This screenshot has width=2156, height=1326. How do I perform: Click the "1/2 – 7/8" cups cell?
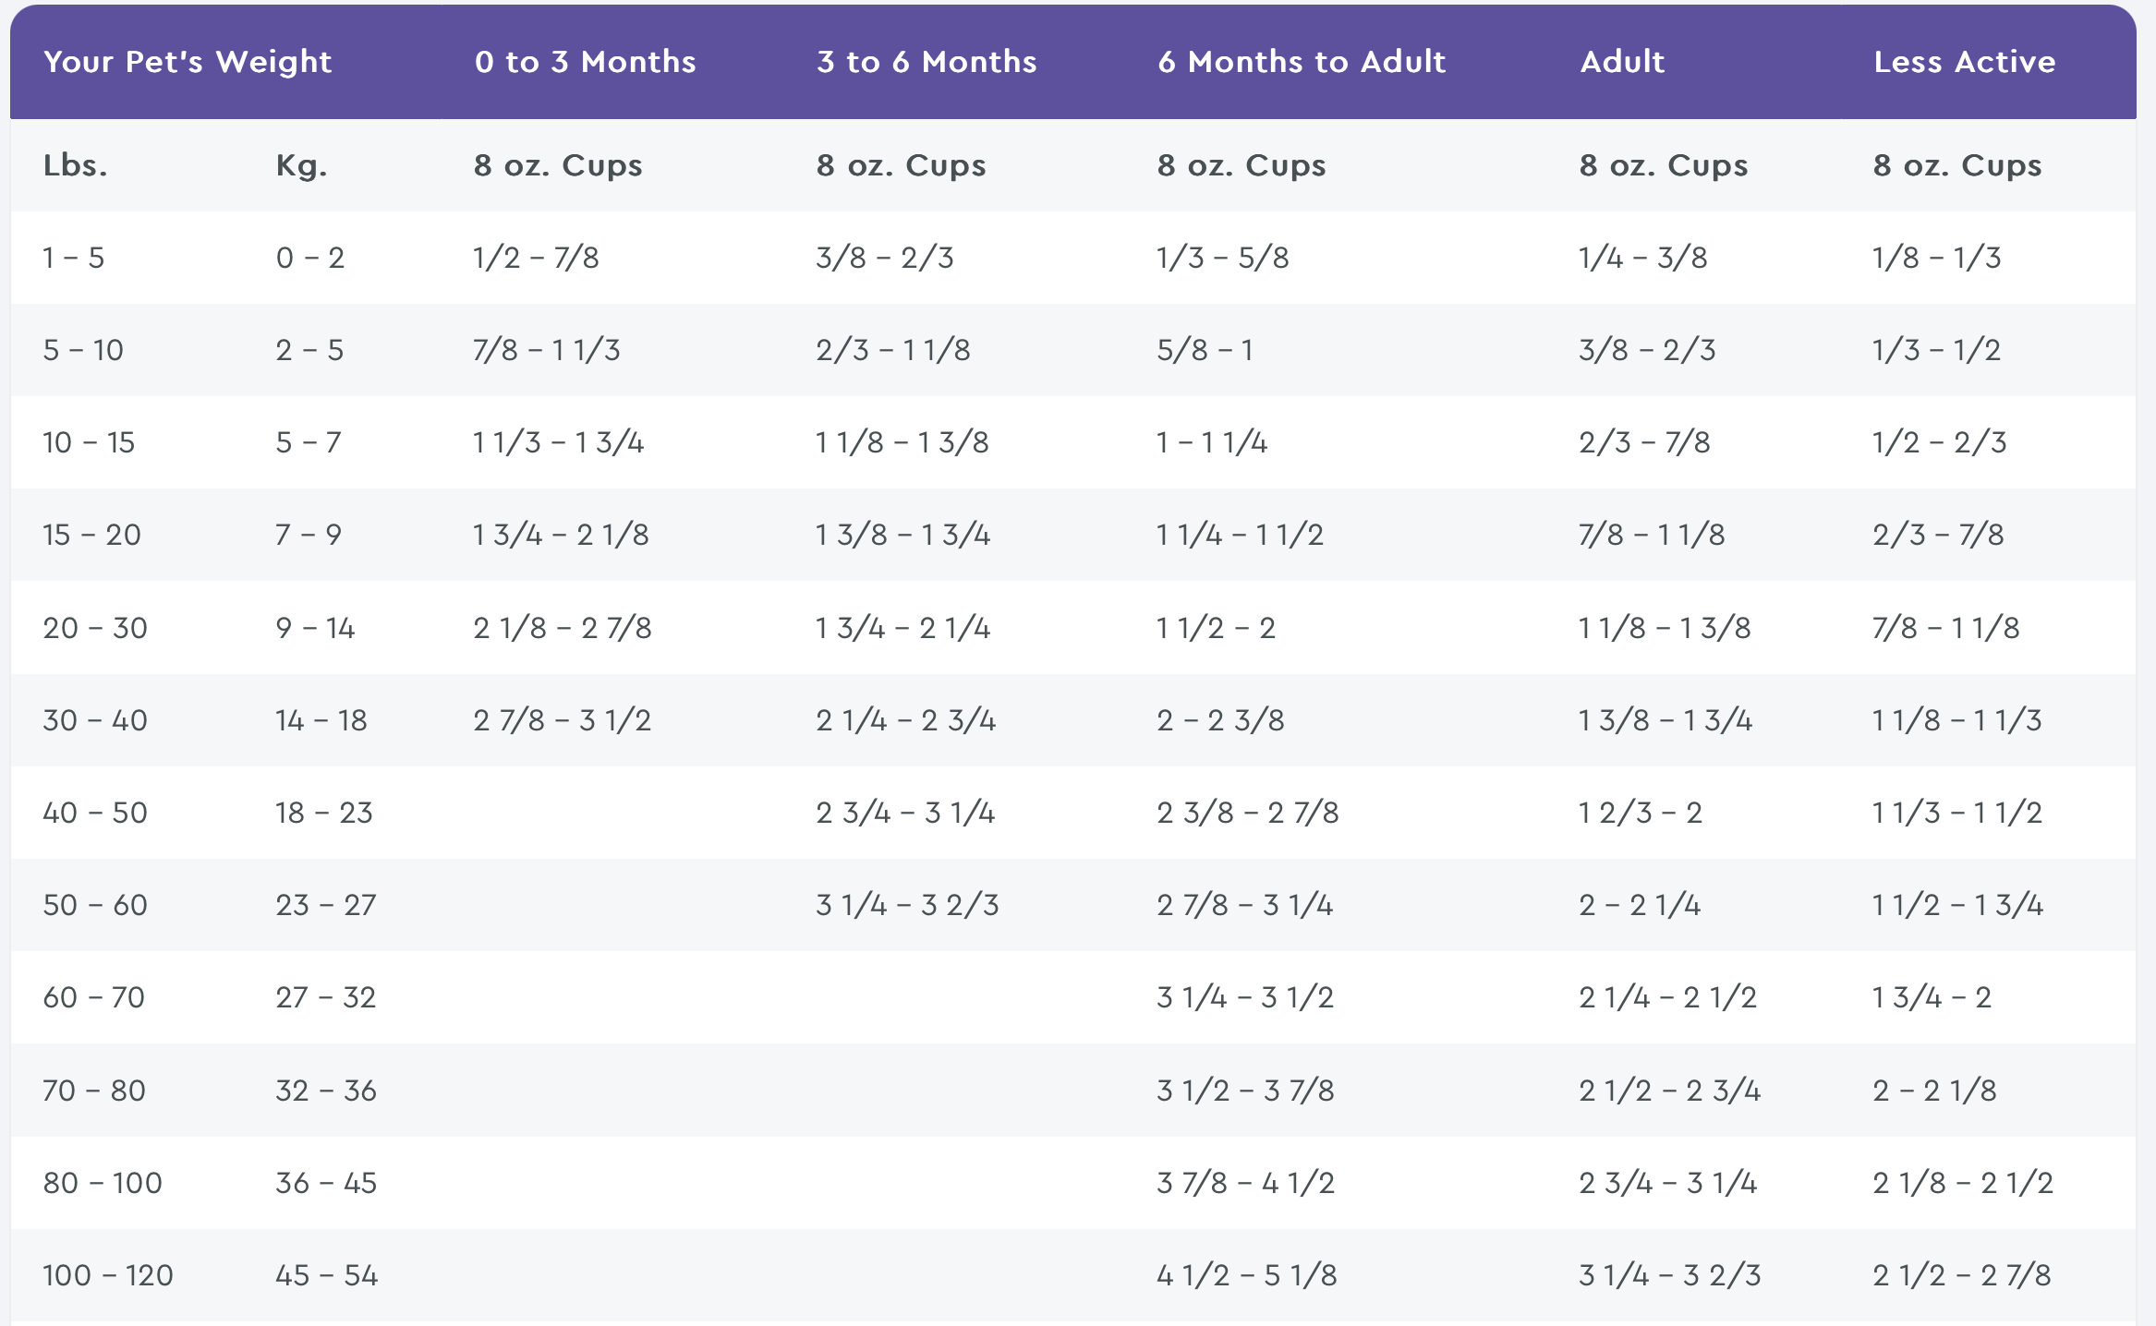coord(536,258)
